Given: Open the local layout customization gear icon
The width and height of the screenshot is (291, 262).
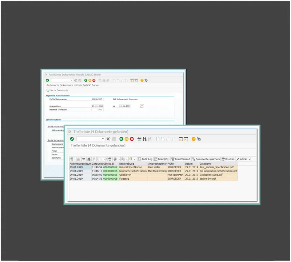Looking at the screenshot, I should click(199, 139).
